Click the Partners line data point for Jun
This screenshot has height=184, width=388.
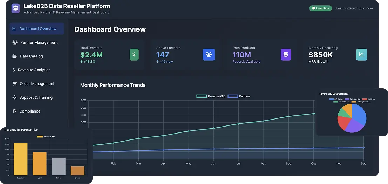(213, 149)
